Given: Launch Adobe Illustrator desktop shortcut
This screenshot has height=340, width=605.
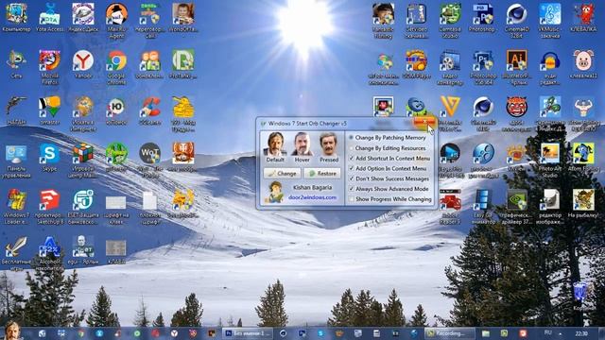Looking at the screenshot, I should pyautogui.click(x=517, y=67).
